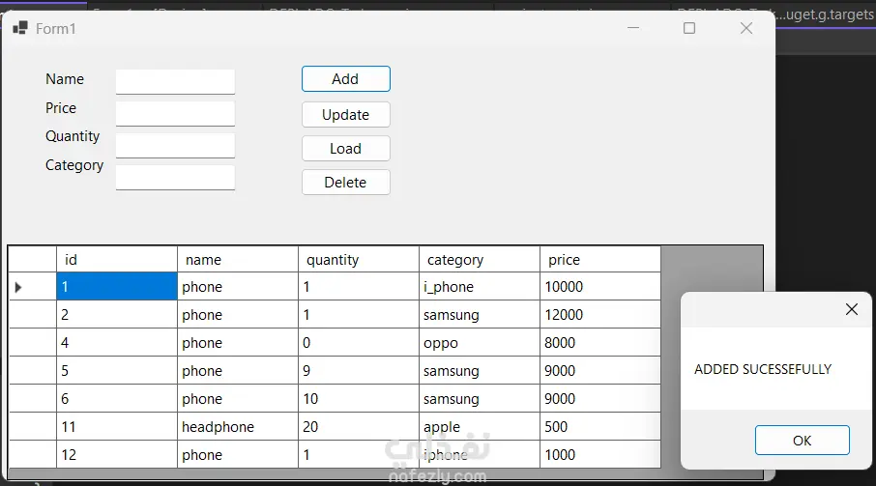
Task: Maximize the Form1 window
Action: click(689, 28)
